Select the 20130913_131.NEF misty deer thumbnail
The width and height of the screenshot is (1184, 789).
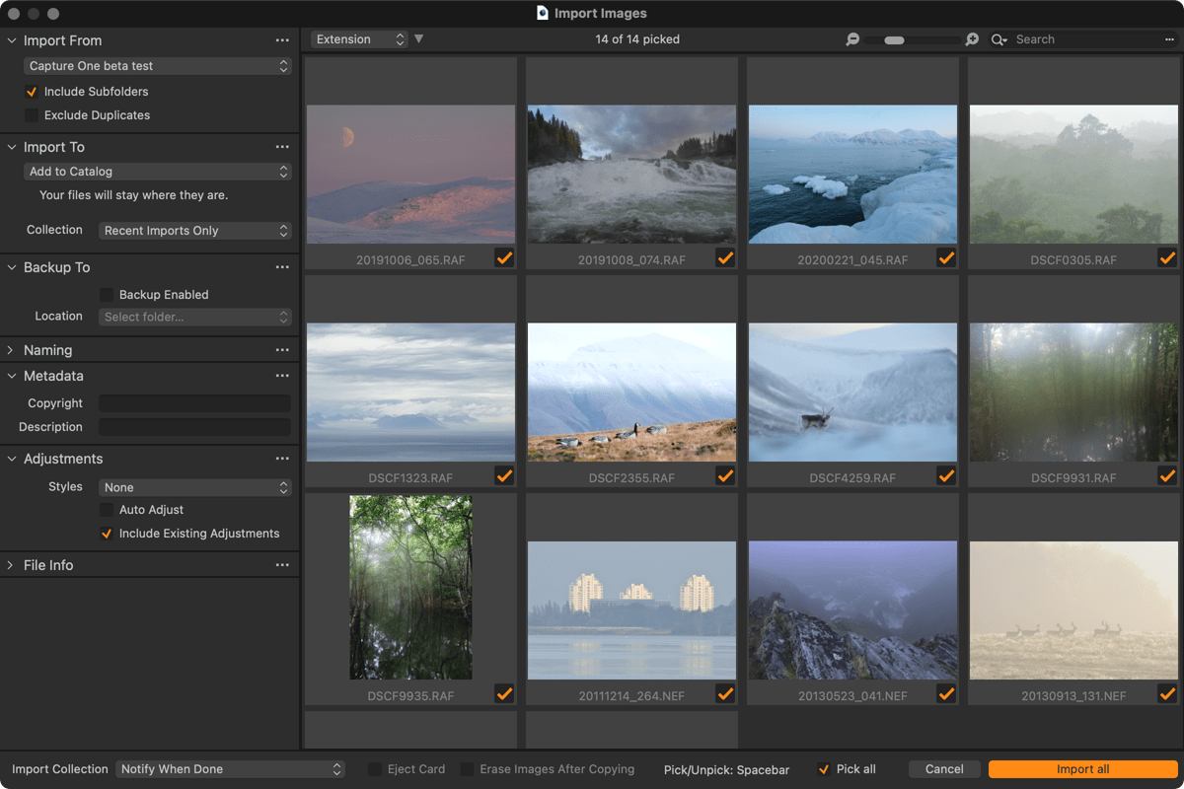click(1073, 610)
